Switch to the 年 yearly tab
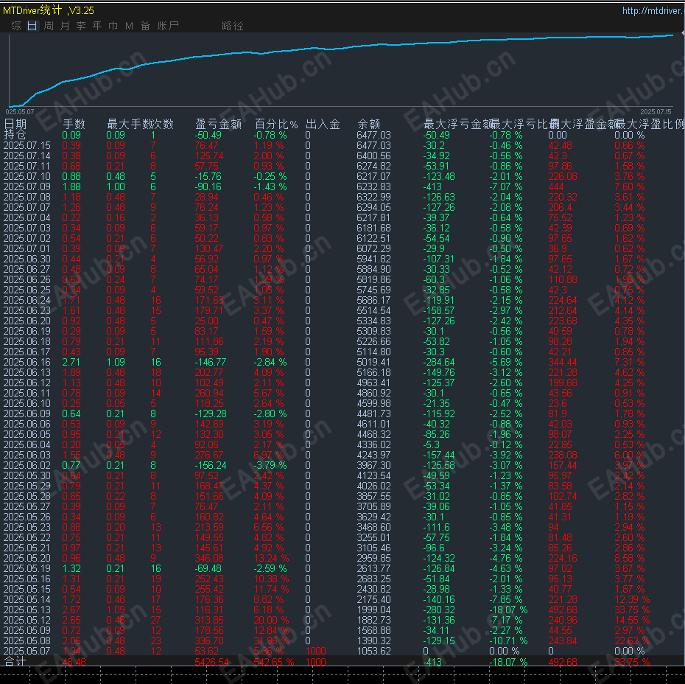Image resolution: width=685 pixels, height=684 pixels. 97,26
